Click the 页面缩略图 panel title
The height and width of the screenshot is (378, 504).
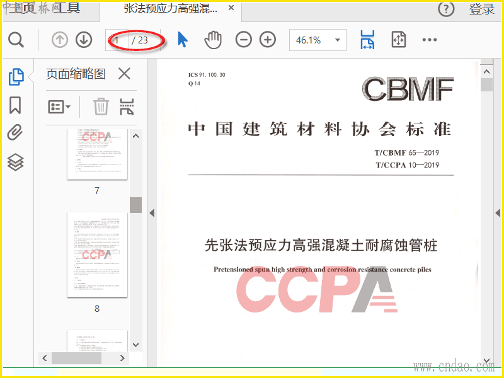point(76,74)
